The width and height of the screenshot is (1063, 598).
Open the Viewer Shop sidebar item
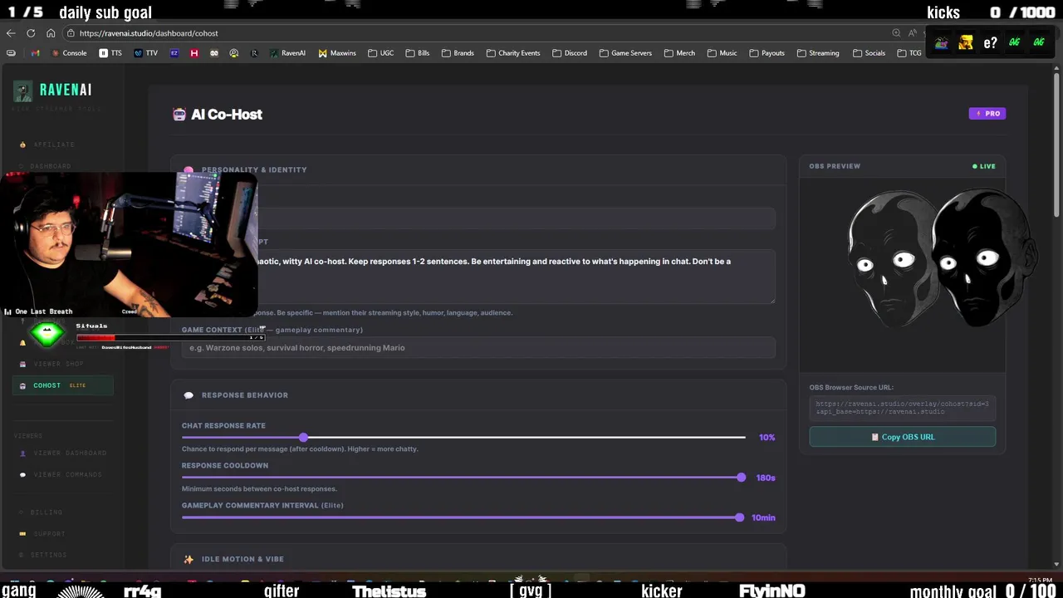click(x=58, y=364)
